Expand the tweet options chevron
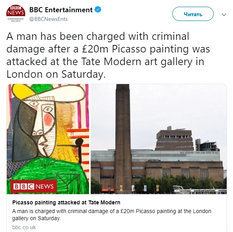Viewport: 233px width, 232px height. (224, 15)
